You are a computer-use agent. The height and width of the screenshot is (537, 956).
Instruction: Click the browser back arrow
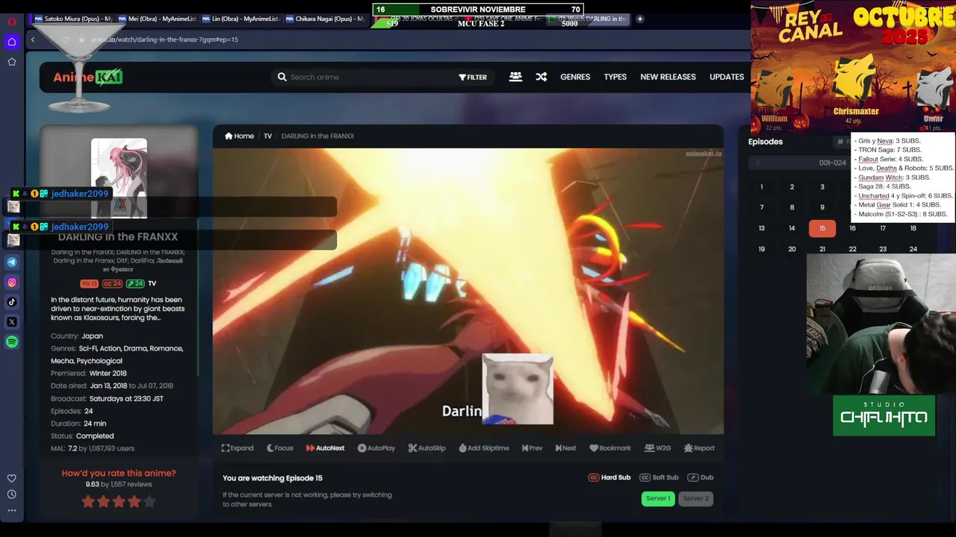pyautogui.click(x=33, y=40)
